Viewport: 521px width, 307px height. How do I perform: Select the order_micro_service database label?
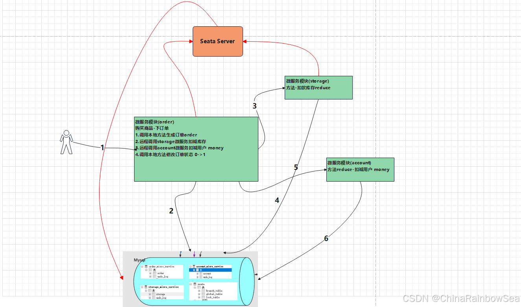click(162, 267)
